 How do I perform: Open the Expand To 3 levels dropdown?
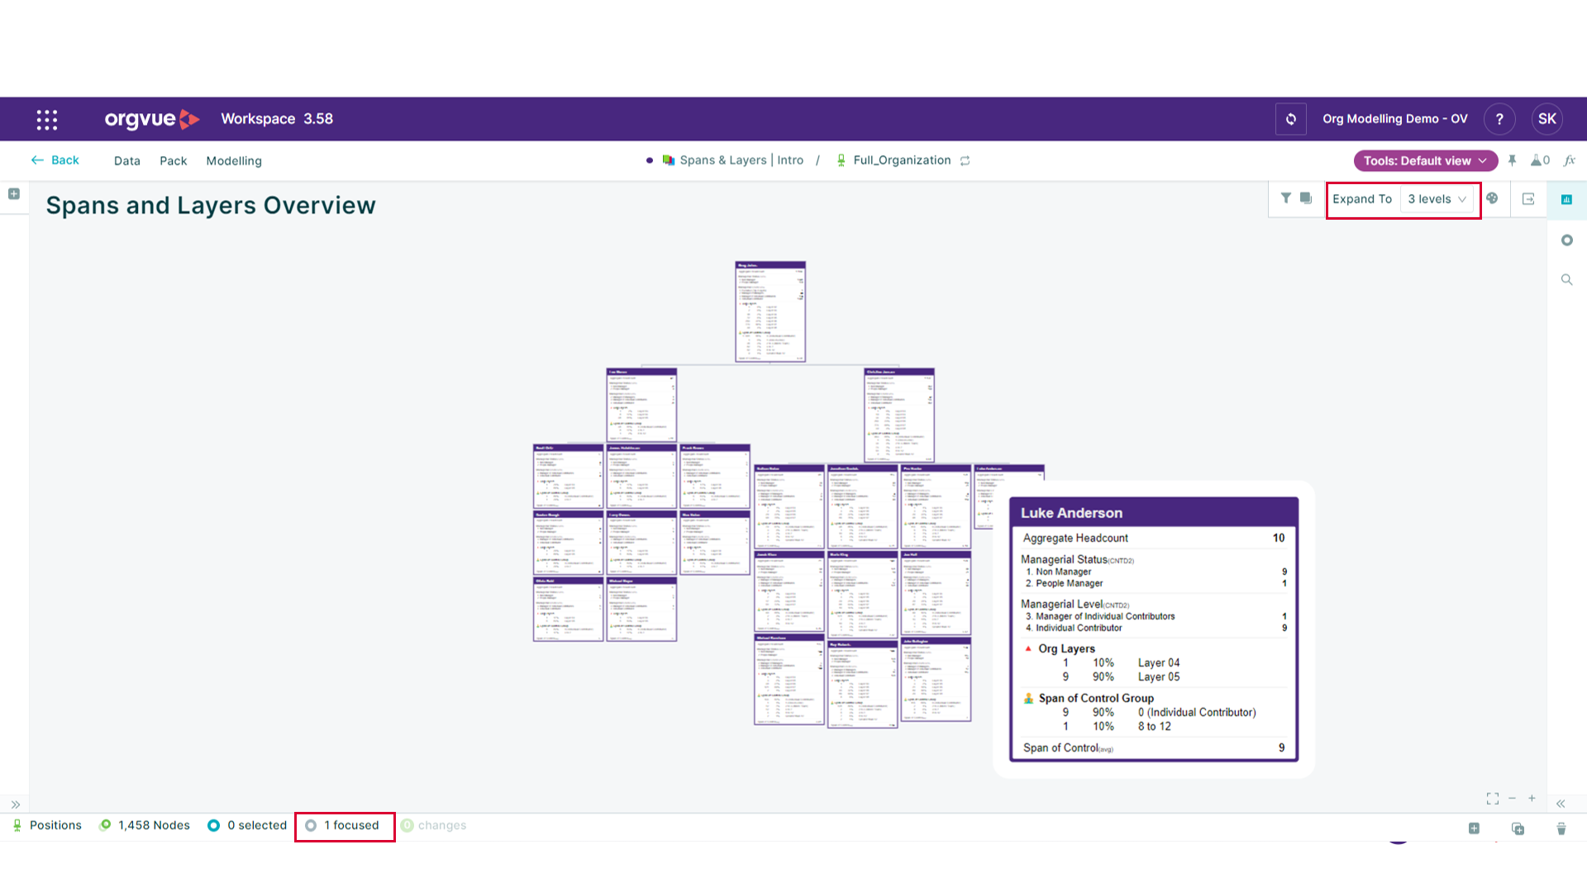pos(1437,199)
